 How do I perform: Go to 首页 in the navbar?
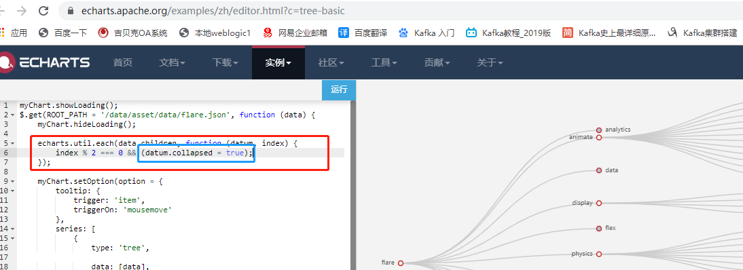tap(123, 62)
